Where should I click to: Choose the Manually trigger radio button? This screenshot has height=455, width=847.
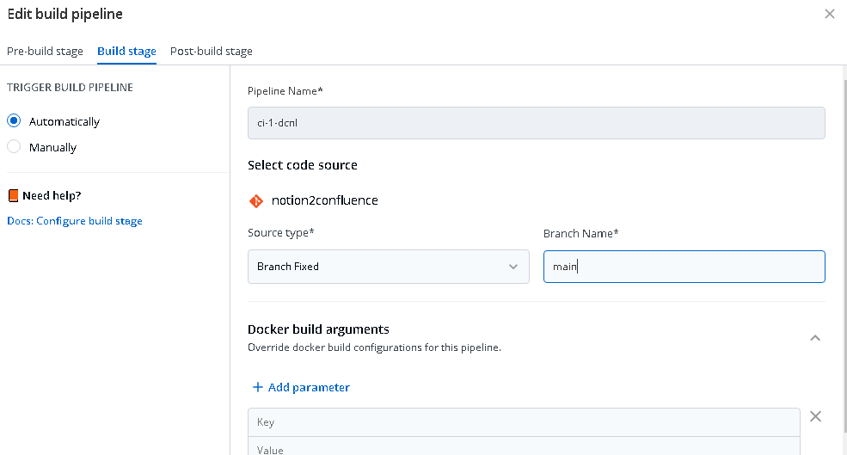point(14,147)
